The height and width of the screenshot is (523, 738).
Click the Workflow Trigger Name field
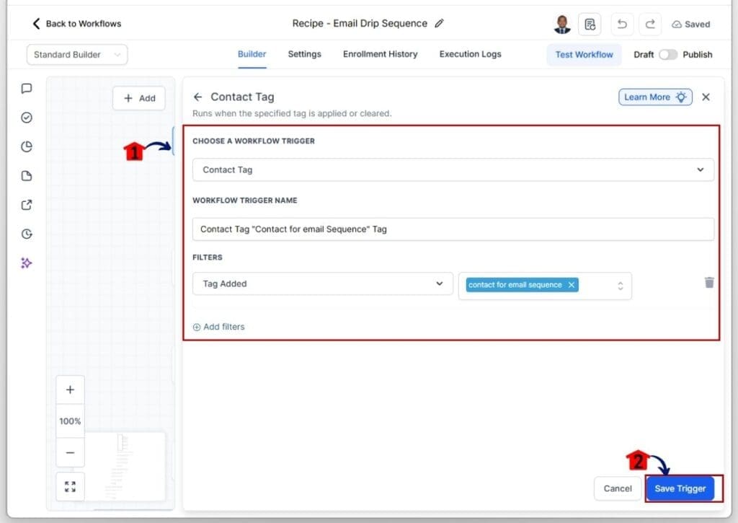click(x=453, y=229)
